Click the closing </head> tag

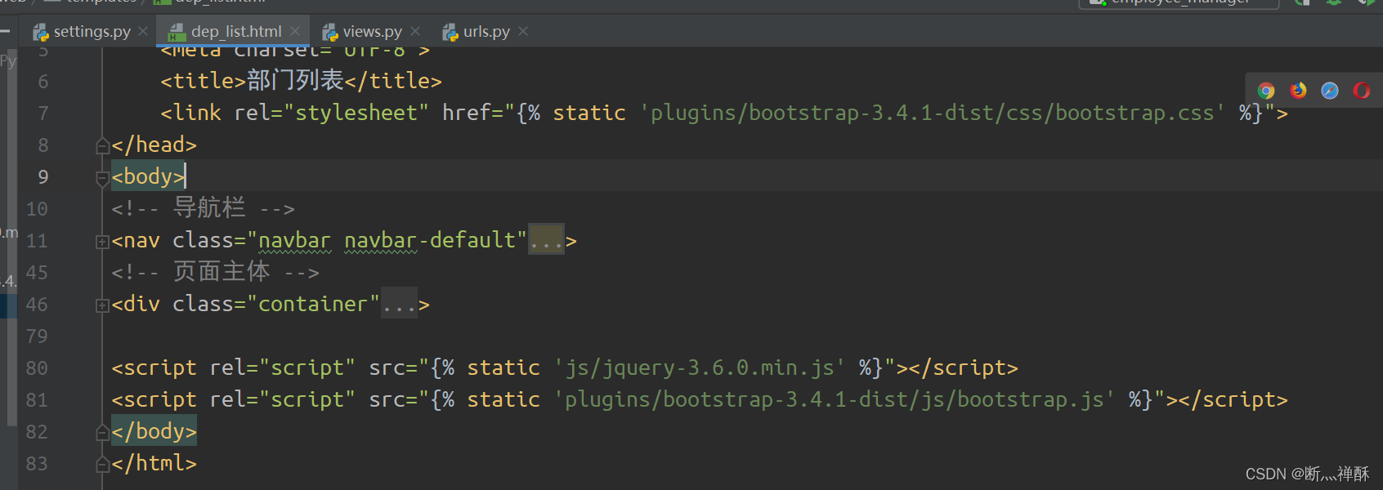[x=154, y=145]
